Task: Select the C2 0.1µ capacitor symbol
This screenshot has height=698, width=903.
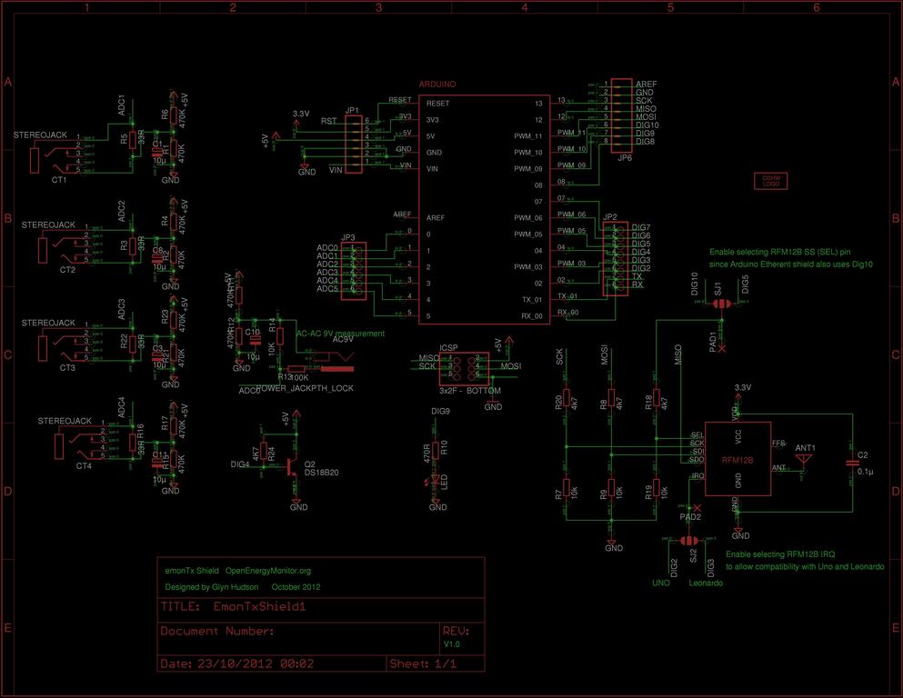Action: 851,462
